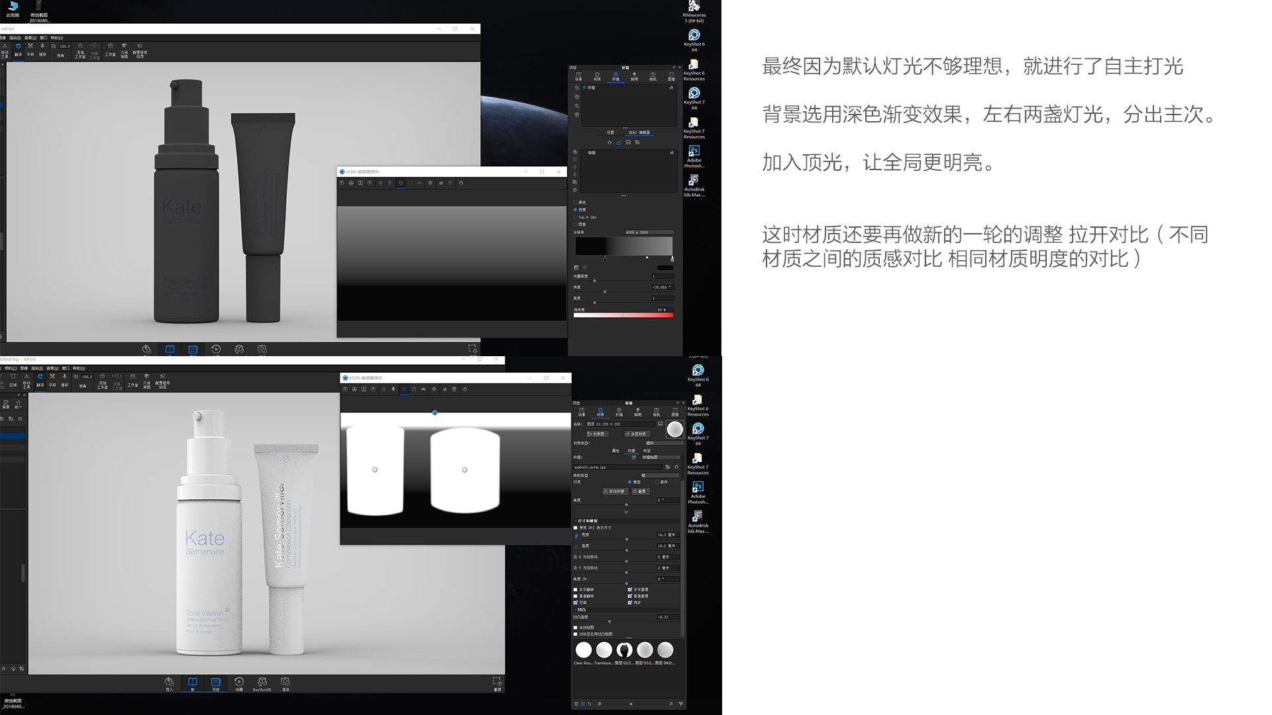Viewport: 1272px width, 715px height.
Task: Switch to the 属性 tab in material panel
Action: tap(615, 451)
